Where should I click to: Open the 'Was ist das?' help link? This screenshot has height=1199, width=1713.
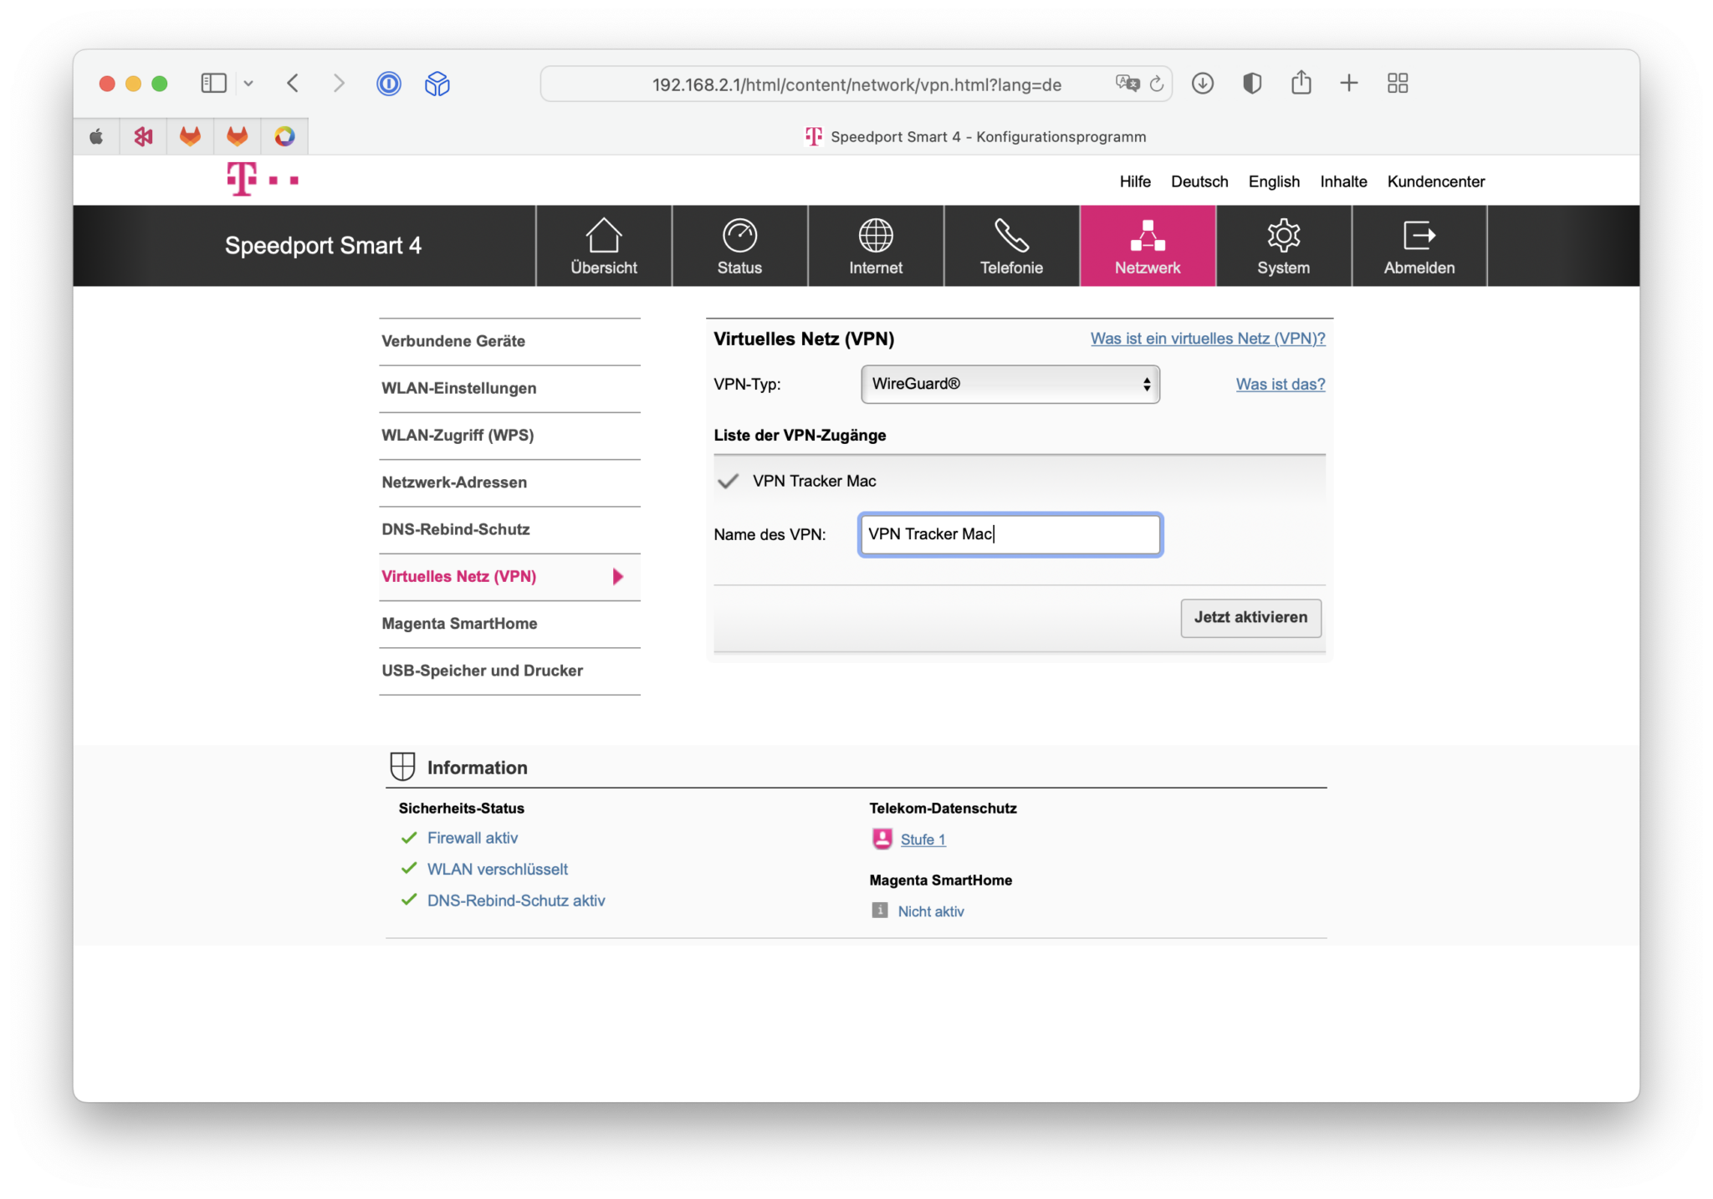pyautogui.click(x=1281, y=385)
